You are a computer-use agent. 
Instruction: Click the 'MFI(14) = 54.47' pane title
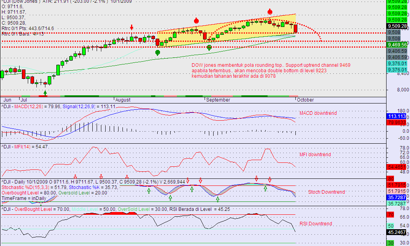[31, 147]
